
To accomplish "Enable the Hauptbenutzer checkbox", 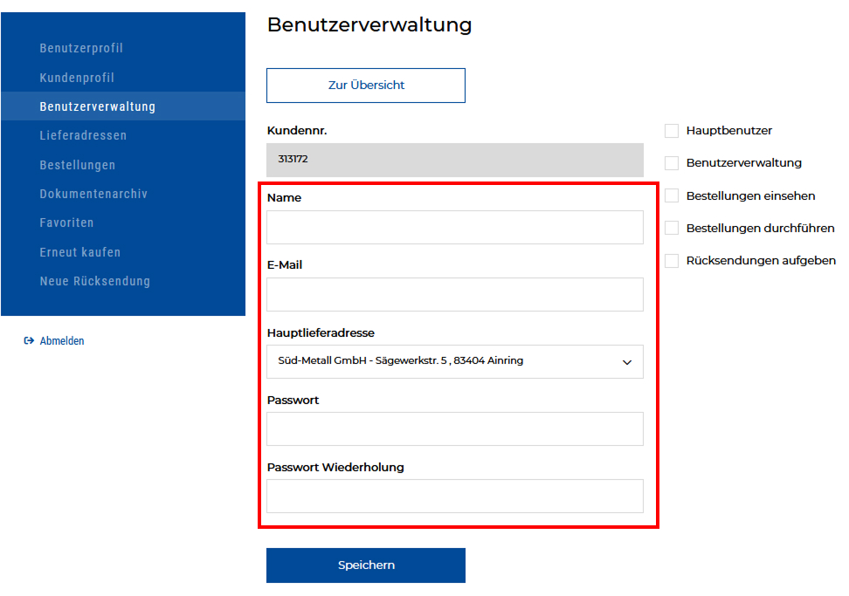I will tap(672, 131).
